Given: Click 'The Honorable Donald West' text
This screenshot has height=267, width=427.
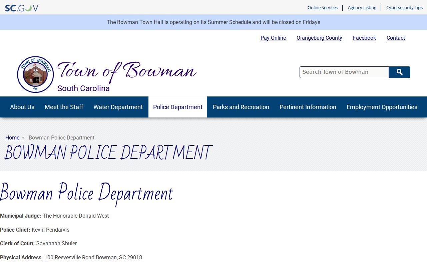Looking at the screenshot, I should (76, 216).
